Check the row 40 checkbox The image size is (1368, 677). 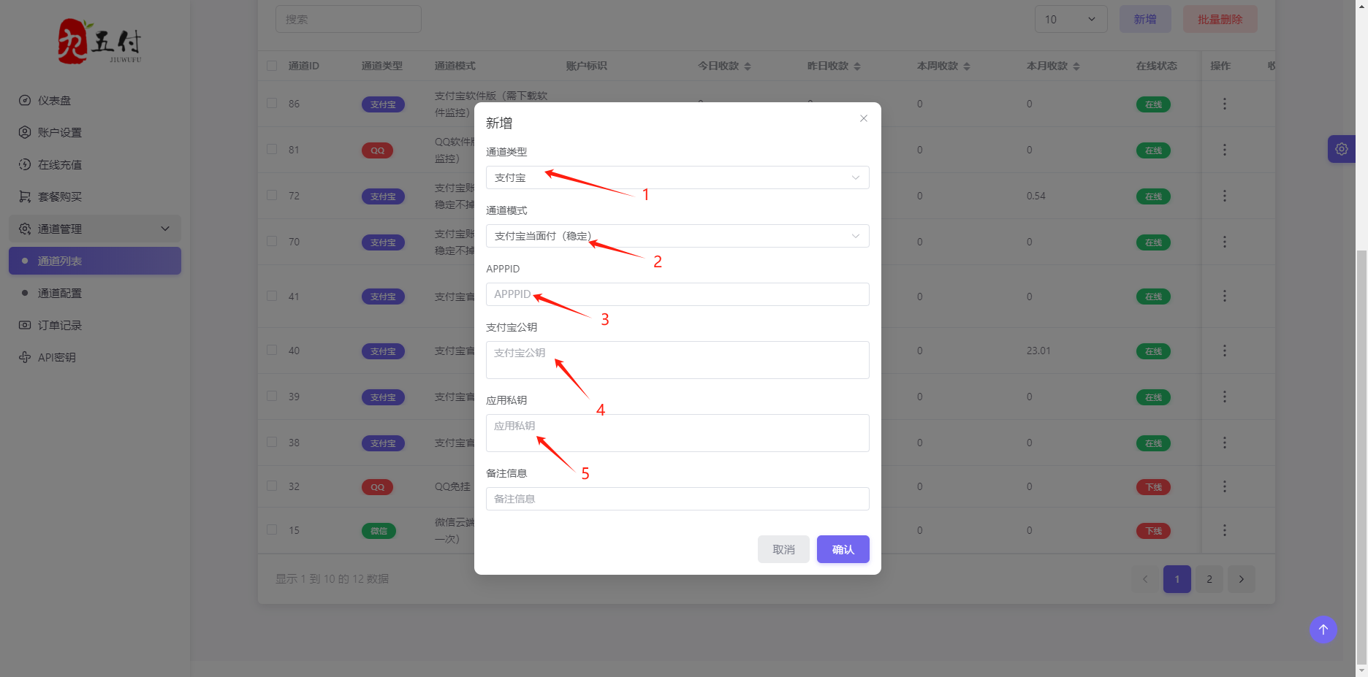click(272, 351)
